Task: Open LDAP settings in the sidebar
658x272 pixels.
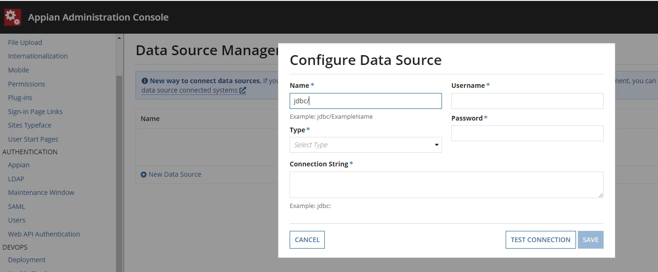Action: tap(16, 179)
